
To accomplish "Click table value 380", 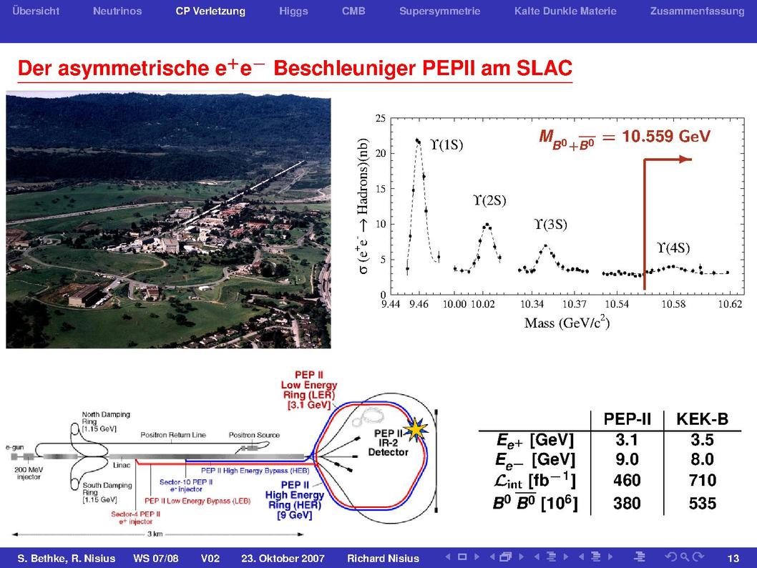I will (x=627, y=504).
